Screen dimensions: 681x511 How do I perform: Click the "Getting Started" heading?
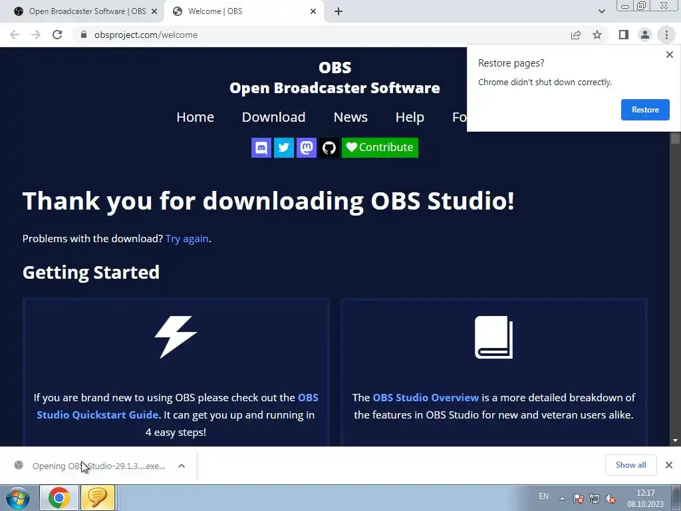[90, 272]
